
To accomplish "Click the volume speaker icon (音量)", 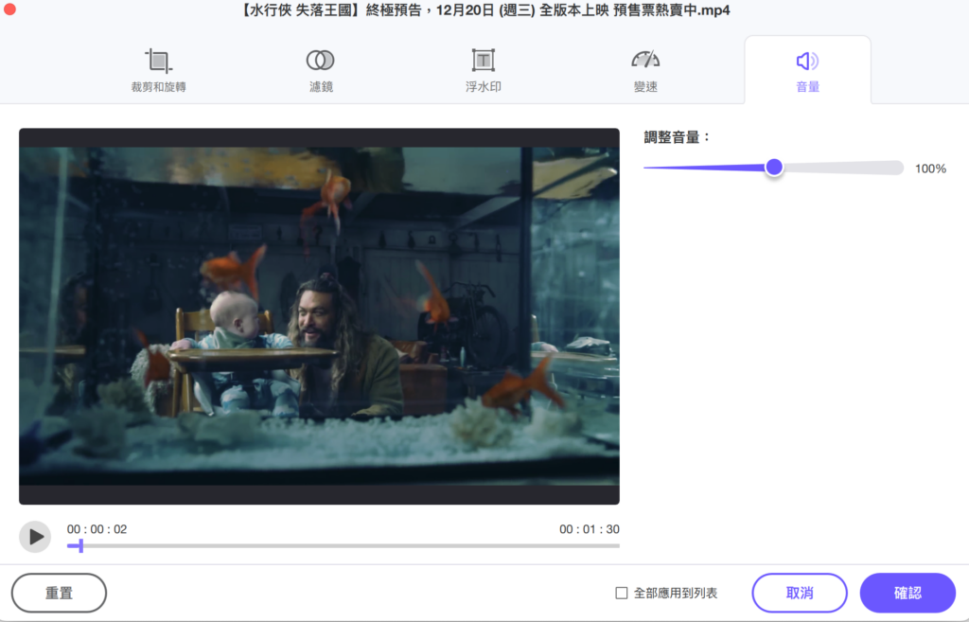I will (807, 61).
